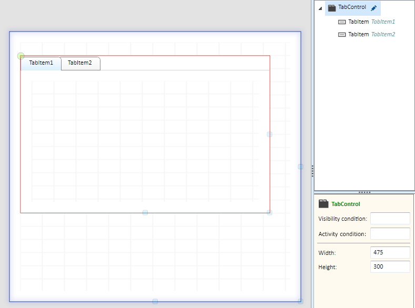Viewport: 415px width, 308px height.
Task: Click the Visibility condition input field
Action: click(x=390, y=218)
